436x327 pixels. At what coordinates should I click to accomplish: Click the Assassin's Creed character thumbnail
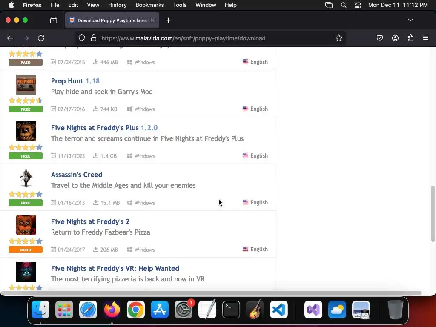[26, 178]
